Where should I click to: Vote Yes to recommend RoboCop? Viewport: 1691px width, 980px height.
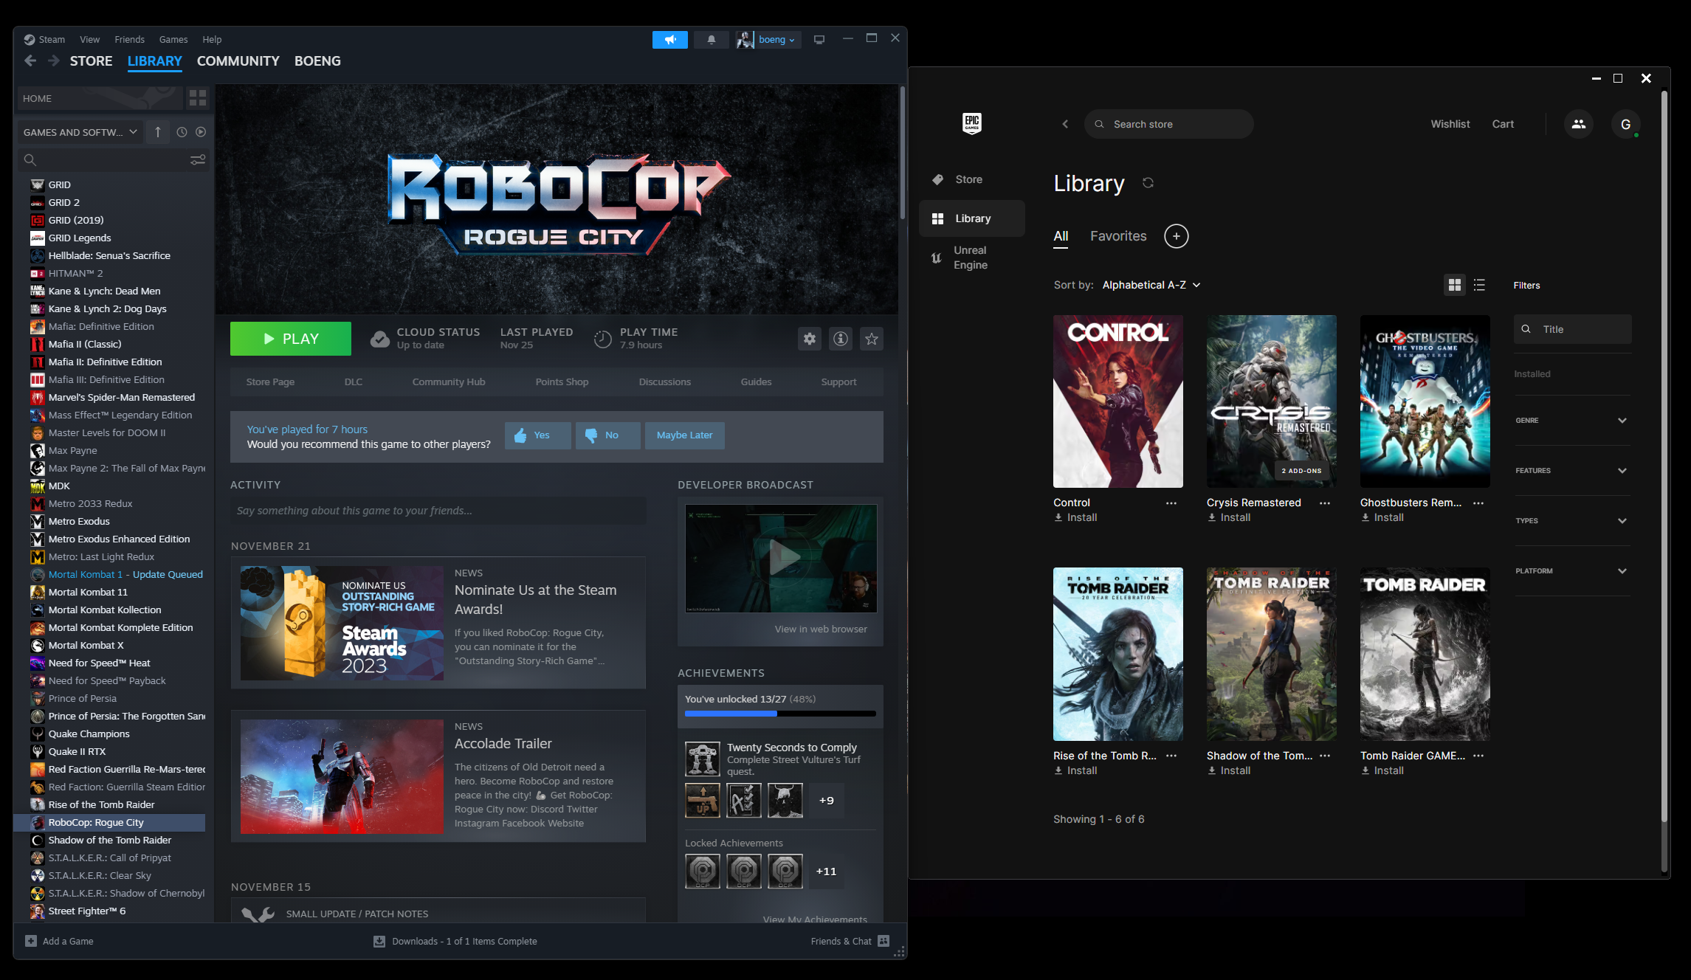click(x=537, y=435)
